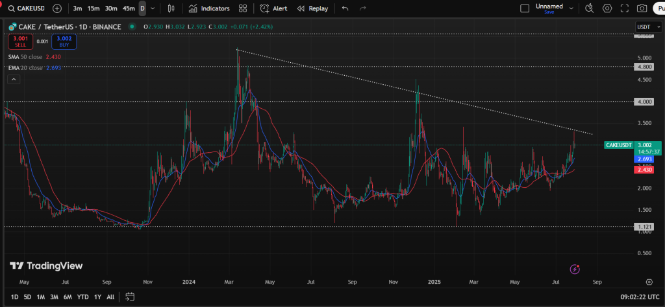665x307 pixels.
Task: Create a new Alert
Action: (273, 8)
